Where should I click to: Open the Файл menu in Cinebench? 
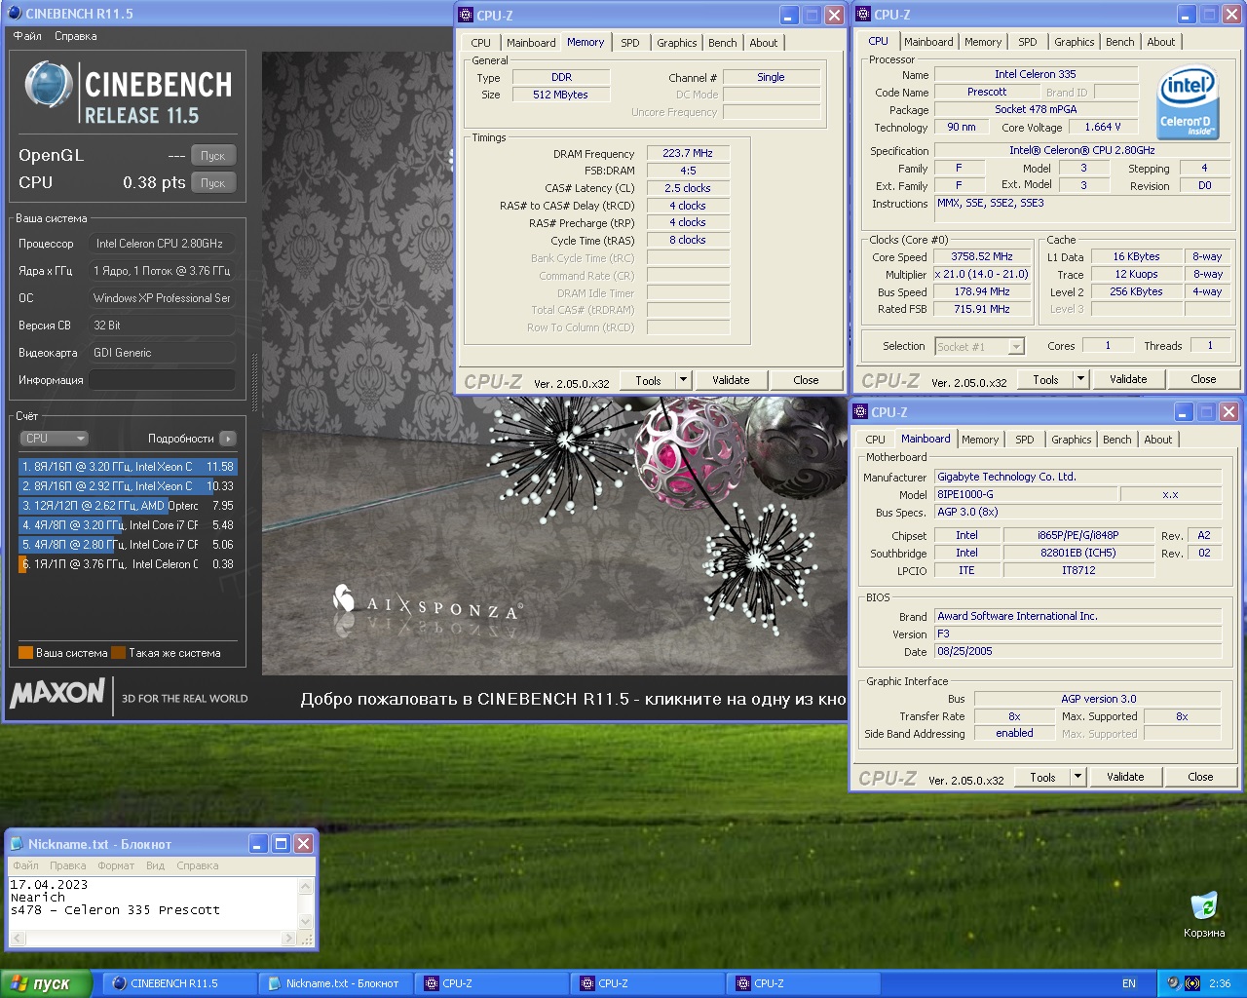tap(27, 36)
